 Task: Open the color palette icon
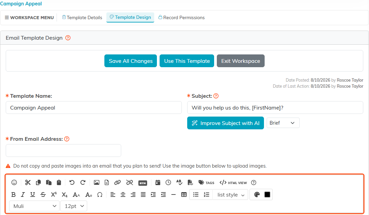[x=257, y=195]
